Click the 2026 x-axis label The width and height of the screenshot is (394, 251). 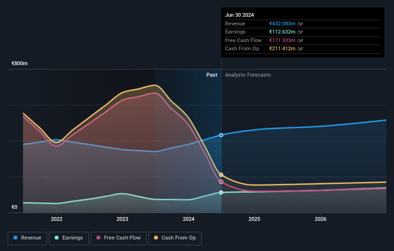[321, 219]
